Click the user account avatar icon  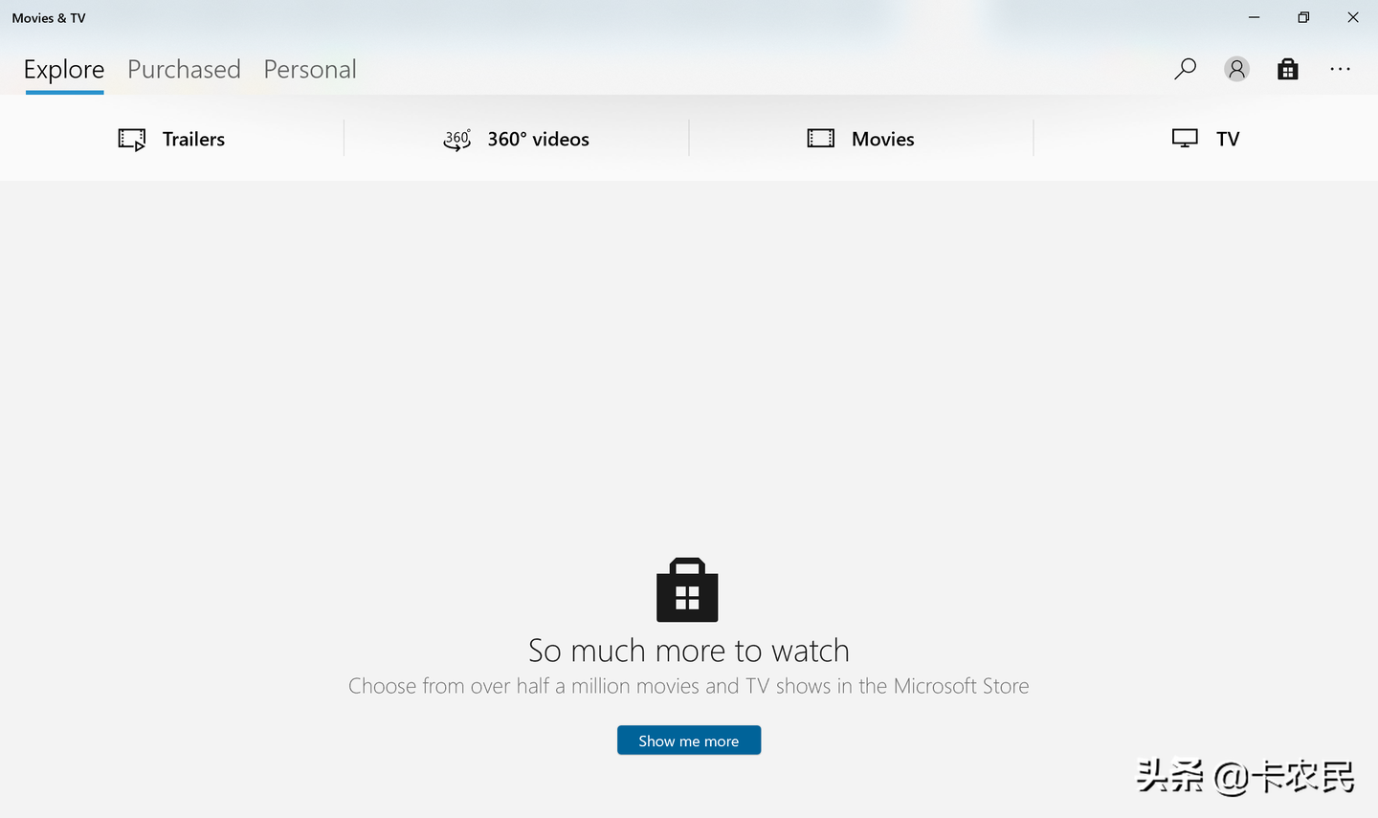click(x=1236, y=69)
